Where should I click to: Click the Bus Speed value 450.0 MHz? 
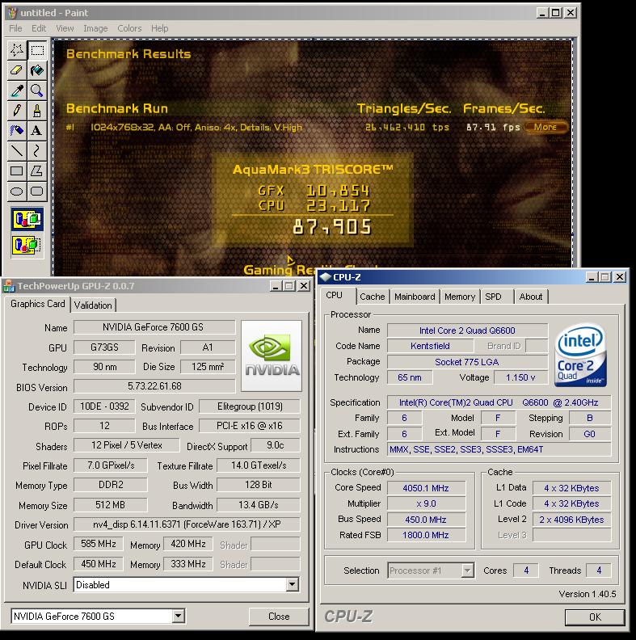(426, 520)
